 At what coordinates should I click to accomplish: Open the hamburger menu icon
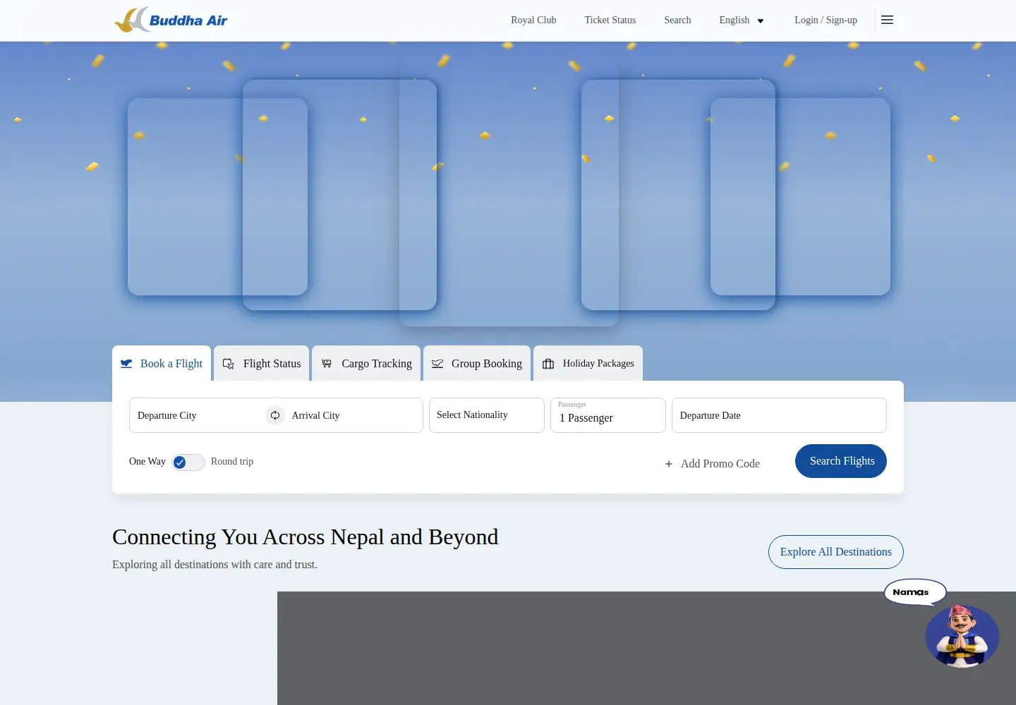tap(887, 20)
